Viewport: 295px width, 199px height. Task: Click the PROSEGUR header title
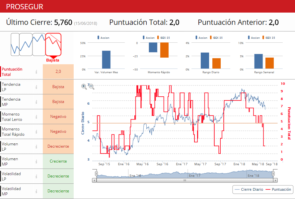pyautogui.click(x=25, y=7)
